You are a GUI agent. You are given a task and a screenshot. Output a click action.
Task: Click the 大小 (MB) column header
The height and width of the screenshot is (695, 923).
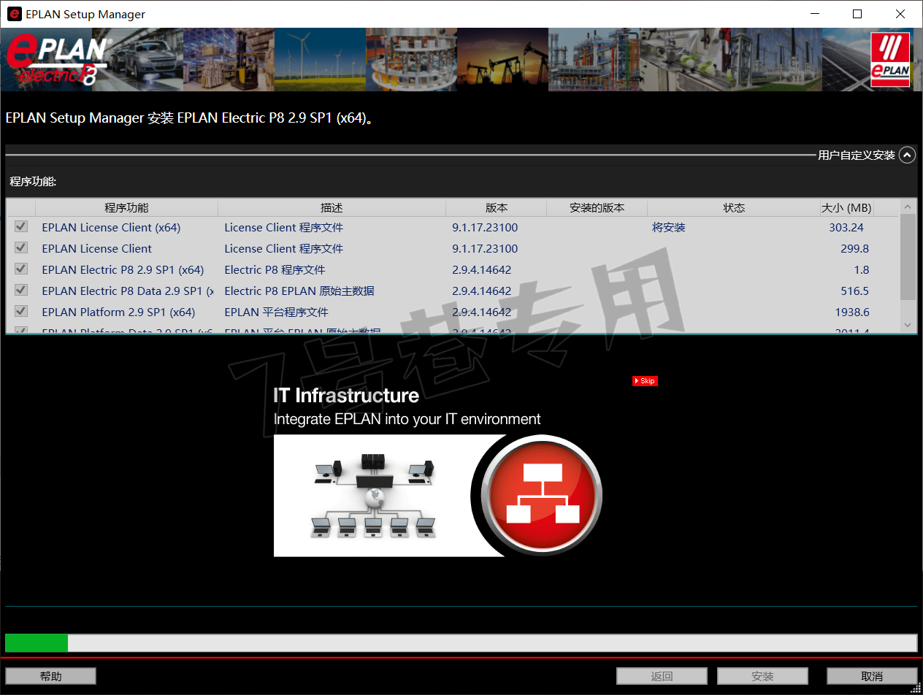(846, 207)
